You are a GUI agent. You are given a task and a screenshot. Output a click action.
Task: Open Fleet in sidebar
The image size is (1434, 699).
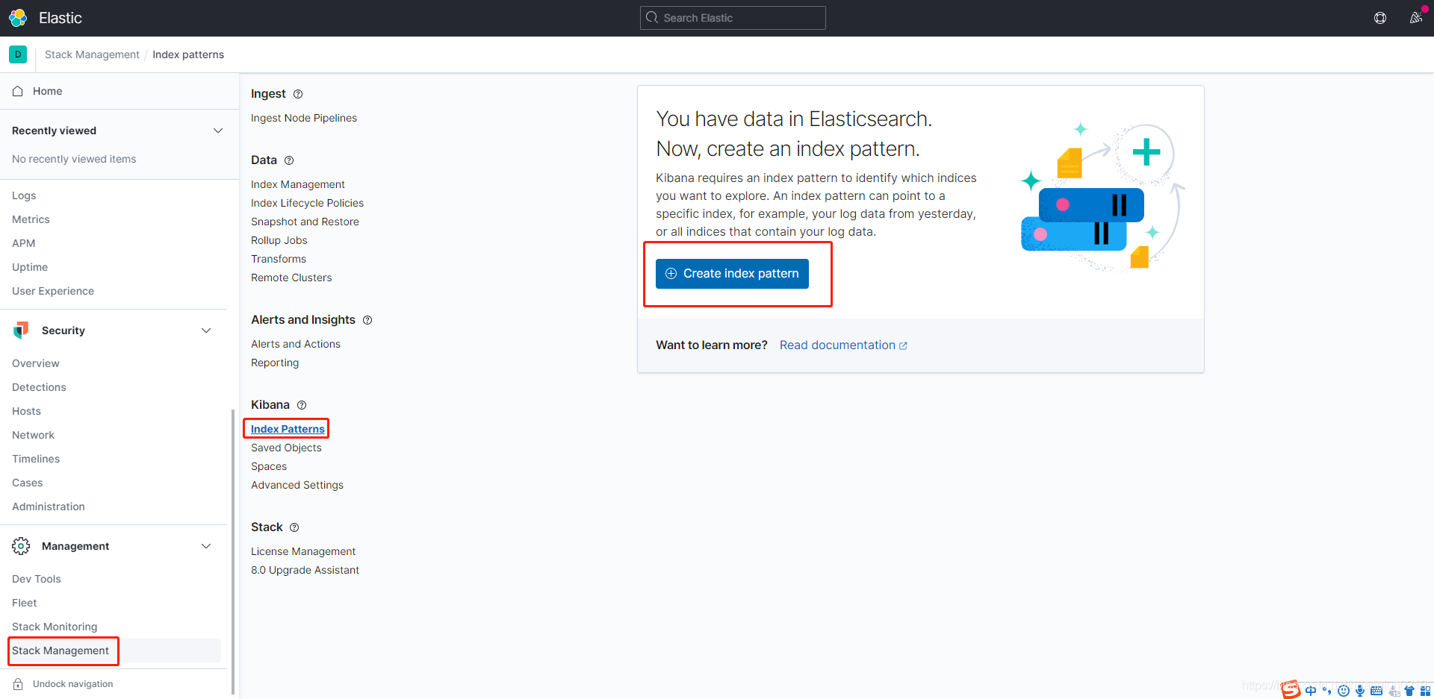pyautogui.click(x=24, y=603)
